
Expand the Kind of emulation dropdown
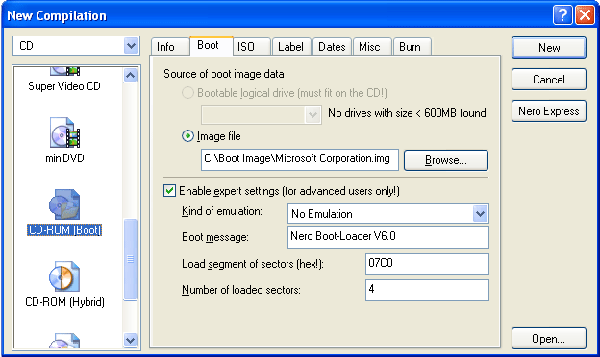(x=480, y=213)
